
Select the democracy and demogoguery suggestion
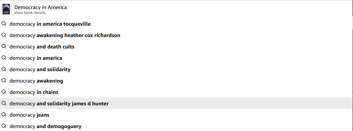[x=177, y=126]
